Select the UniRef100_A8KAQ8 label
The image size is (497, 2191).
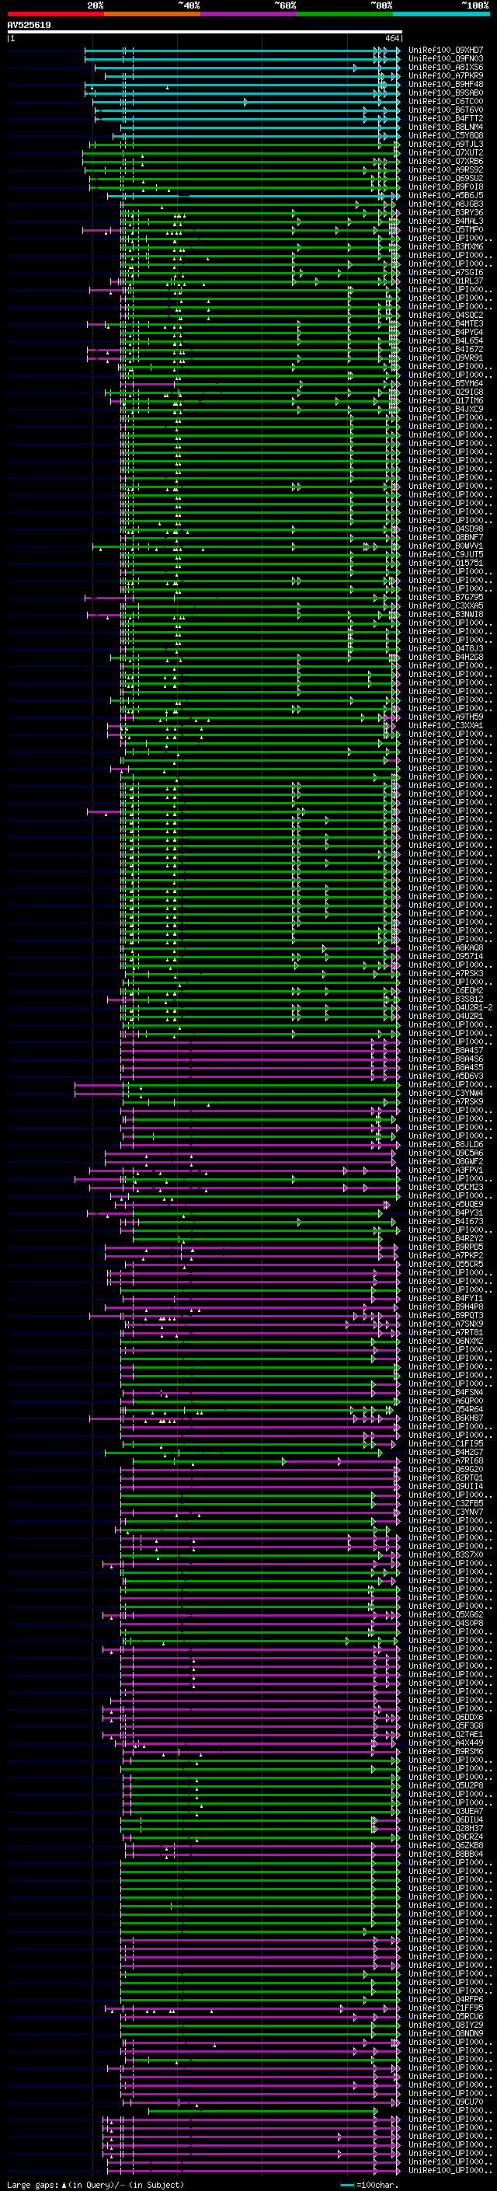click(x=446, y=947)
